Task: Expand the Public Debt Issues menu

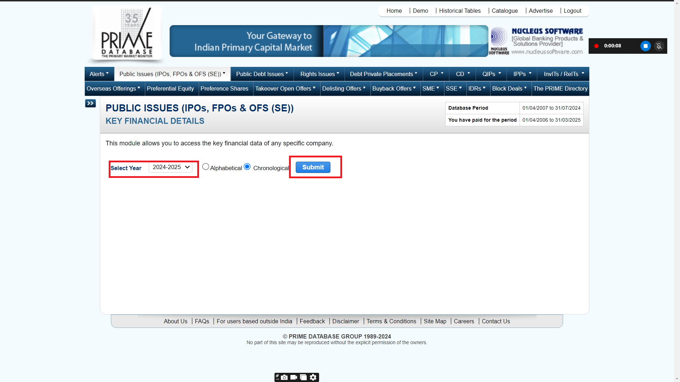Action: [262, 74]
